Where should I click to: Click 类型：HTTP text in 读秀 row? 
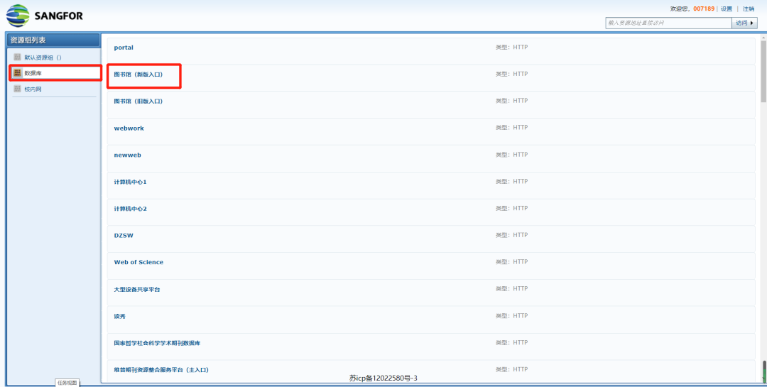pos(511,316)
